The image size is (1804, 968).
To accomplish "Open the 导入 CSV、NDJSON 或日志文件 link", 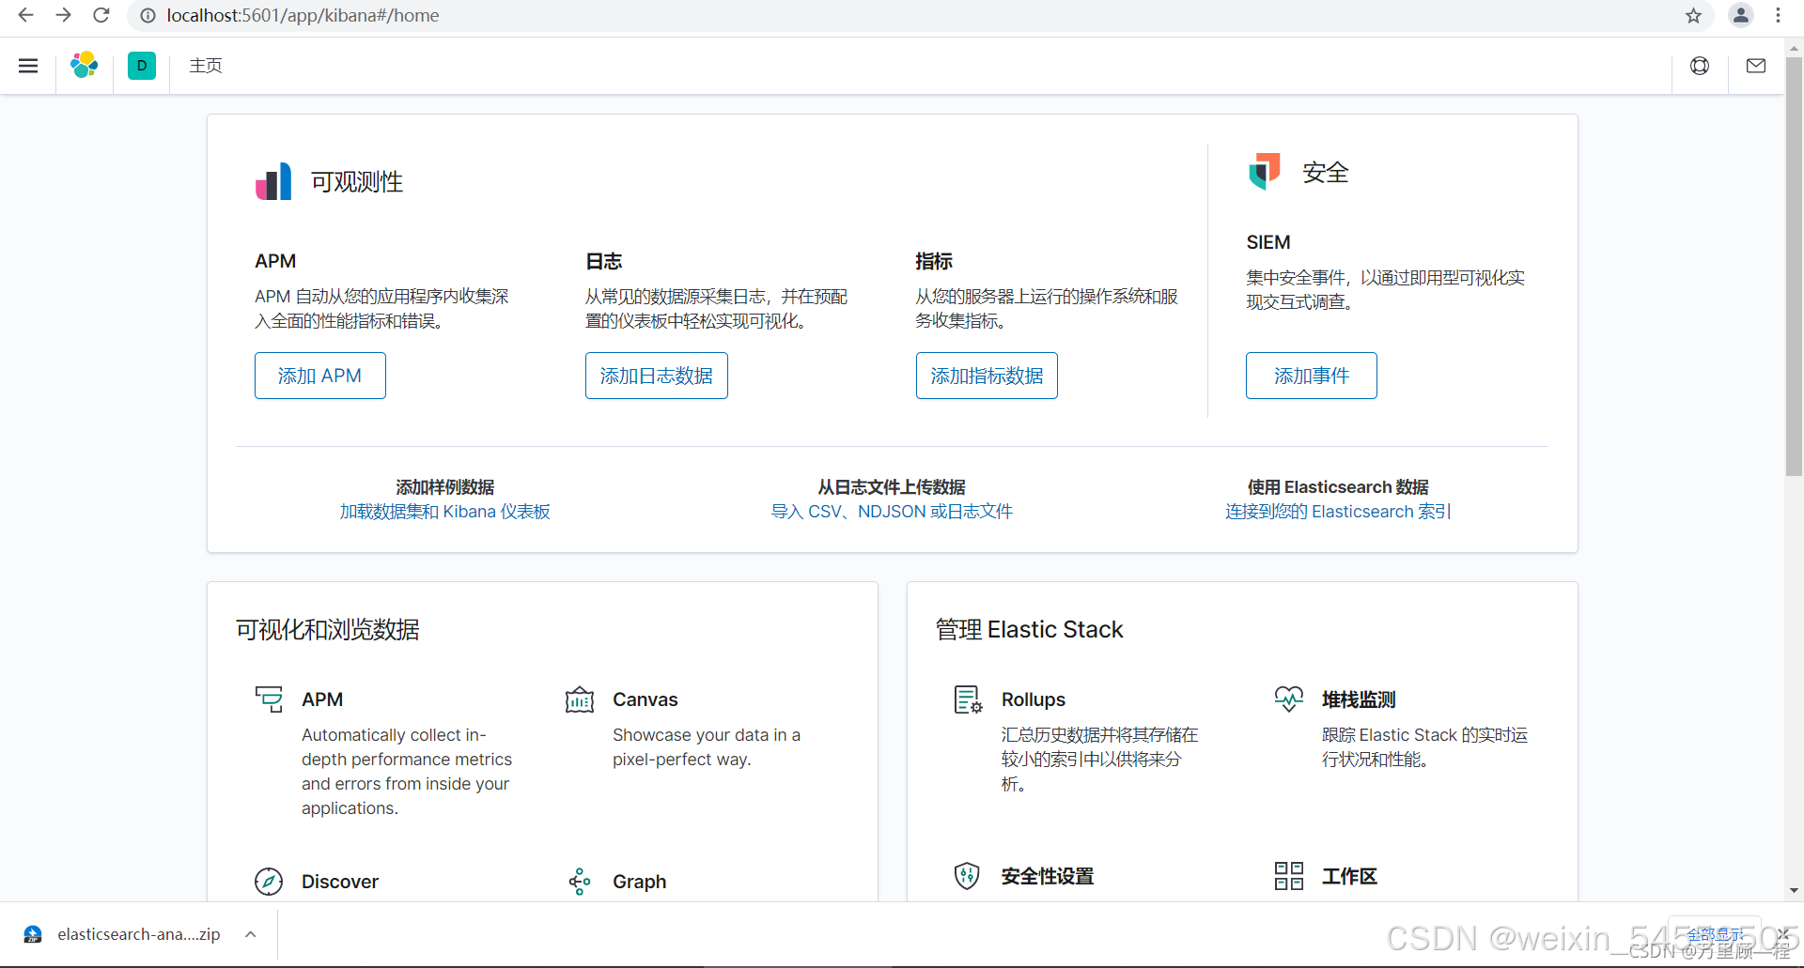I will pyautogui.click(x=891, y=511).
